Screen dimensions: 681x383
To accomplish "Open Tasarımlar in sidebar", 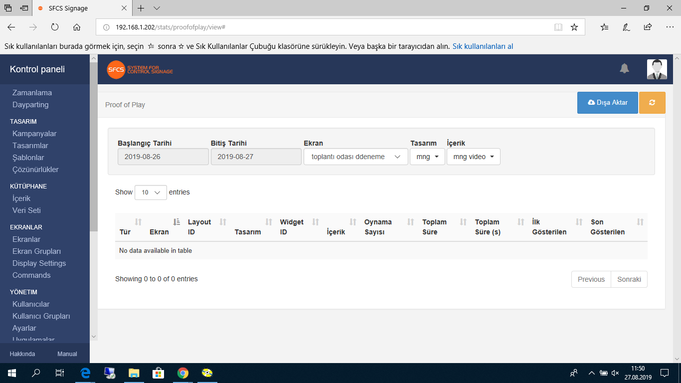I will pyautogui.click(x=30, y=146).
